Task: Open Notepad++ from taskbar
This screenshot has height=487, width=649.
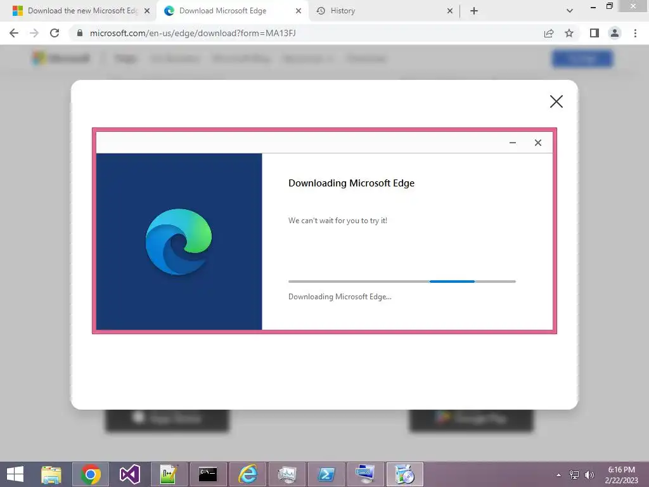Action: click(x=169, y=474)
